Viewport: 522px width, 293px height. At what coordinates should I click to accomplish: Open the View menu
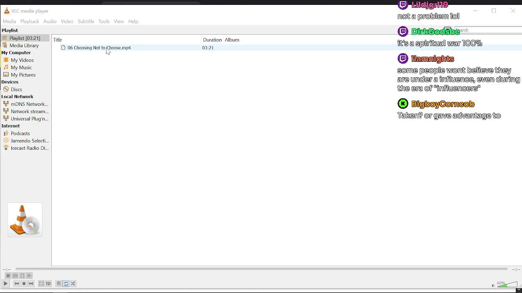pyautogui.click(x=119, y=21)
